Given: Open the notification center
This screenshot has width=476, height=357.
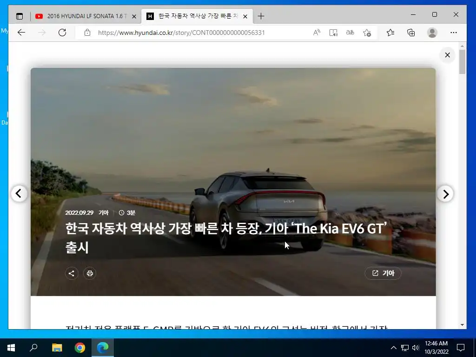Looking at the screenshot, I should 461,348.
